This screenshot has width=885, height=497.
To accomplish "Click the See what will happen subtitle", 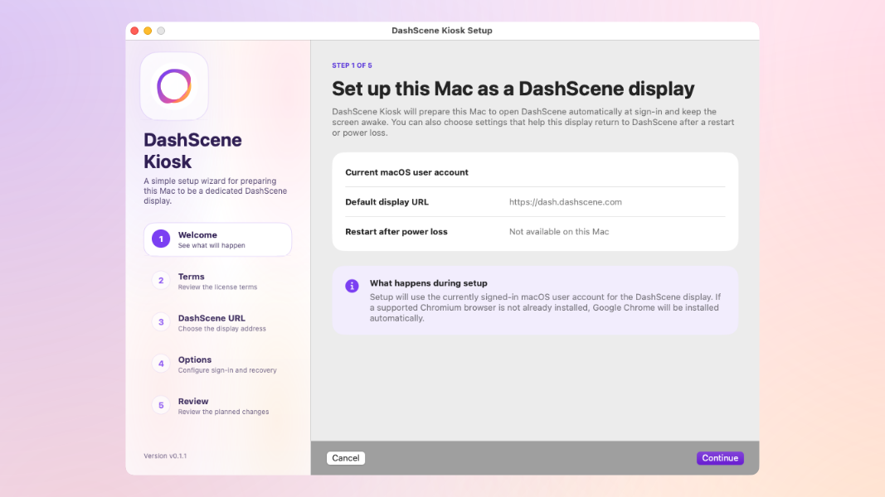I will (x=212, y=246).
